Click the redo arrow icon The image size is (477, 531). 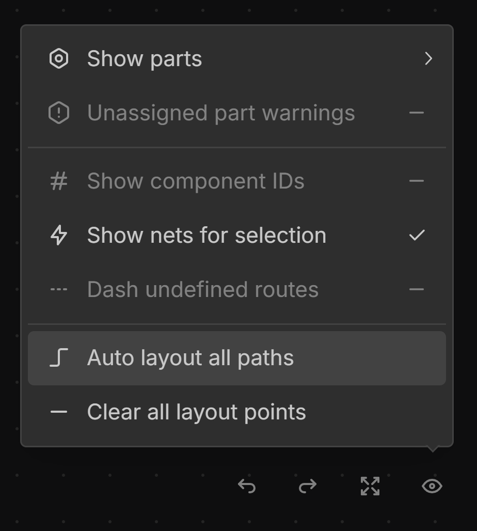(x=308, y=486)
